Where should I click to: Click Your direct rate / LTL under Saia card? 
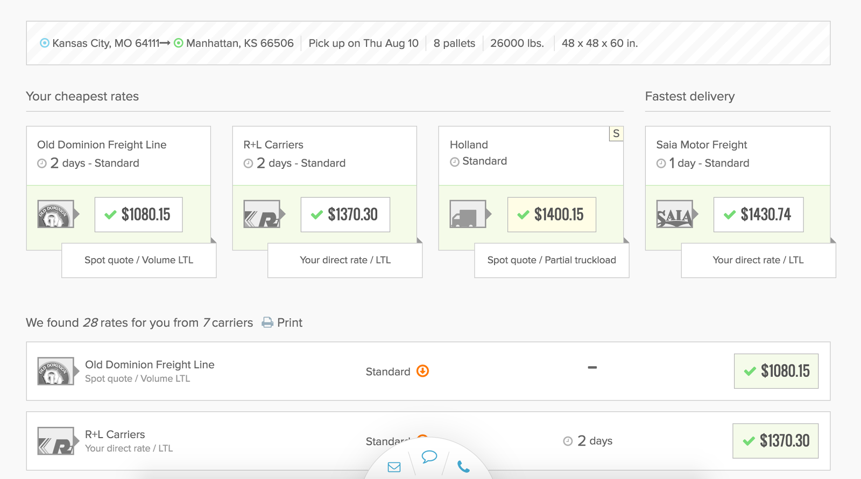point(758,260)
